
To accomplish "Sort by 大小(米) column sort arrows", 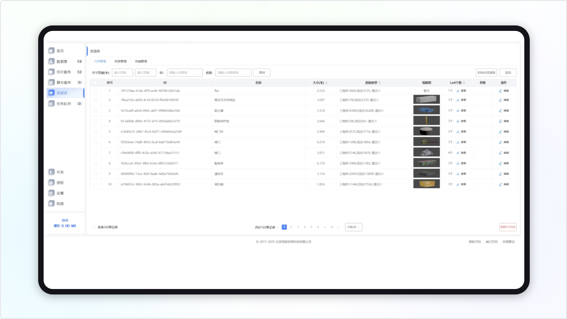I will [x=327, y=83].
